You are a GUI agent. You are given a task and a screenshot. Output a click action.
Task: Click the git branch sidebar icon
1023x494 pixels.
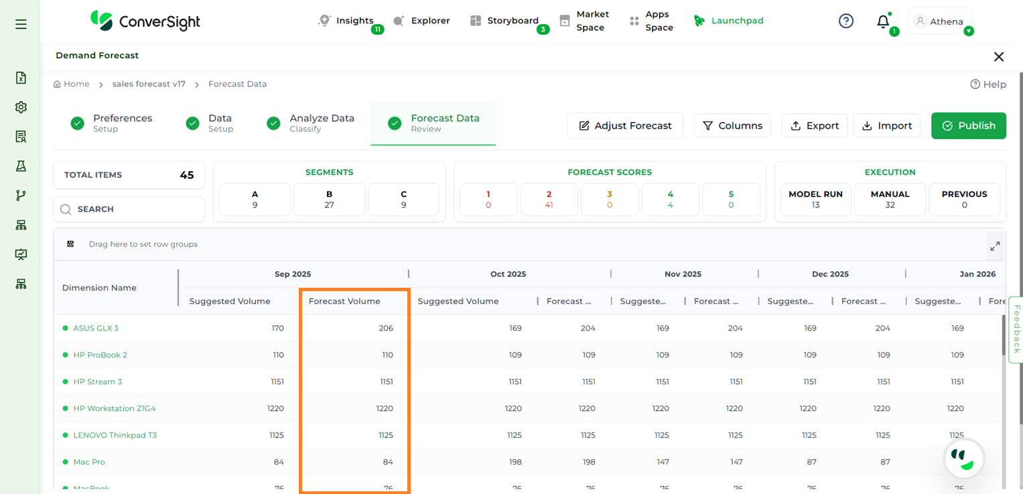21,195
